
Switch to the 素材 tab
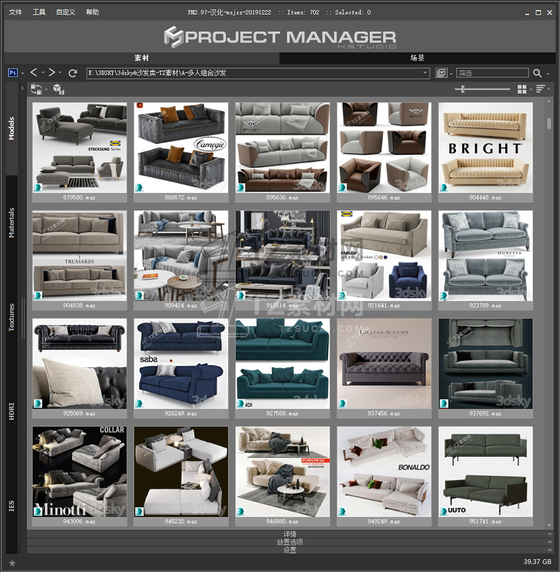142,58
